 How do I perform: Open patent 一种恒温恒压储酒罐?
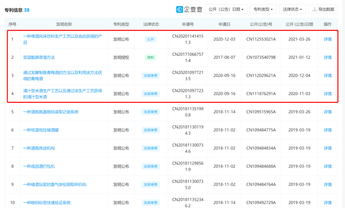pyautogui.click(x=41, y=130)
